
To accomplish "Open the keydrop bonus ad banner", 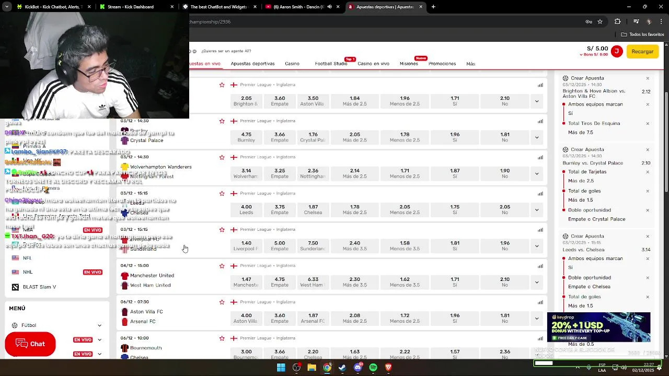I will coord(598,327).
